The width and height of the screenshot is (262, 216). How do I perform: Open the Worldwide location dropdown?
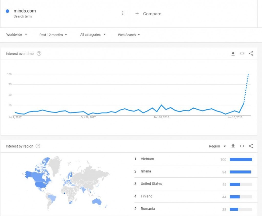tap(17, 35)
